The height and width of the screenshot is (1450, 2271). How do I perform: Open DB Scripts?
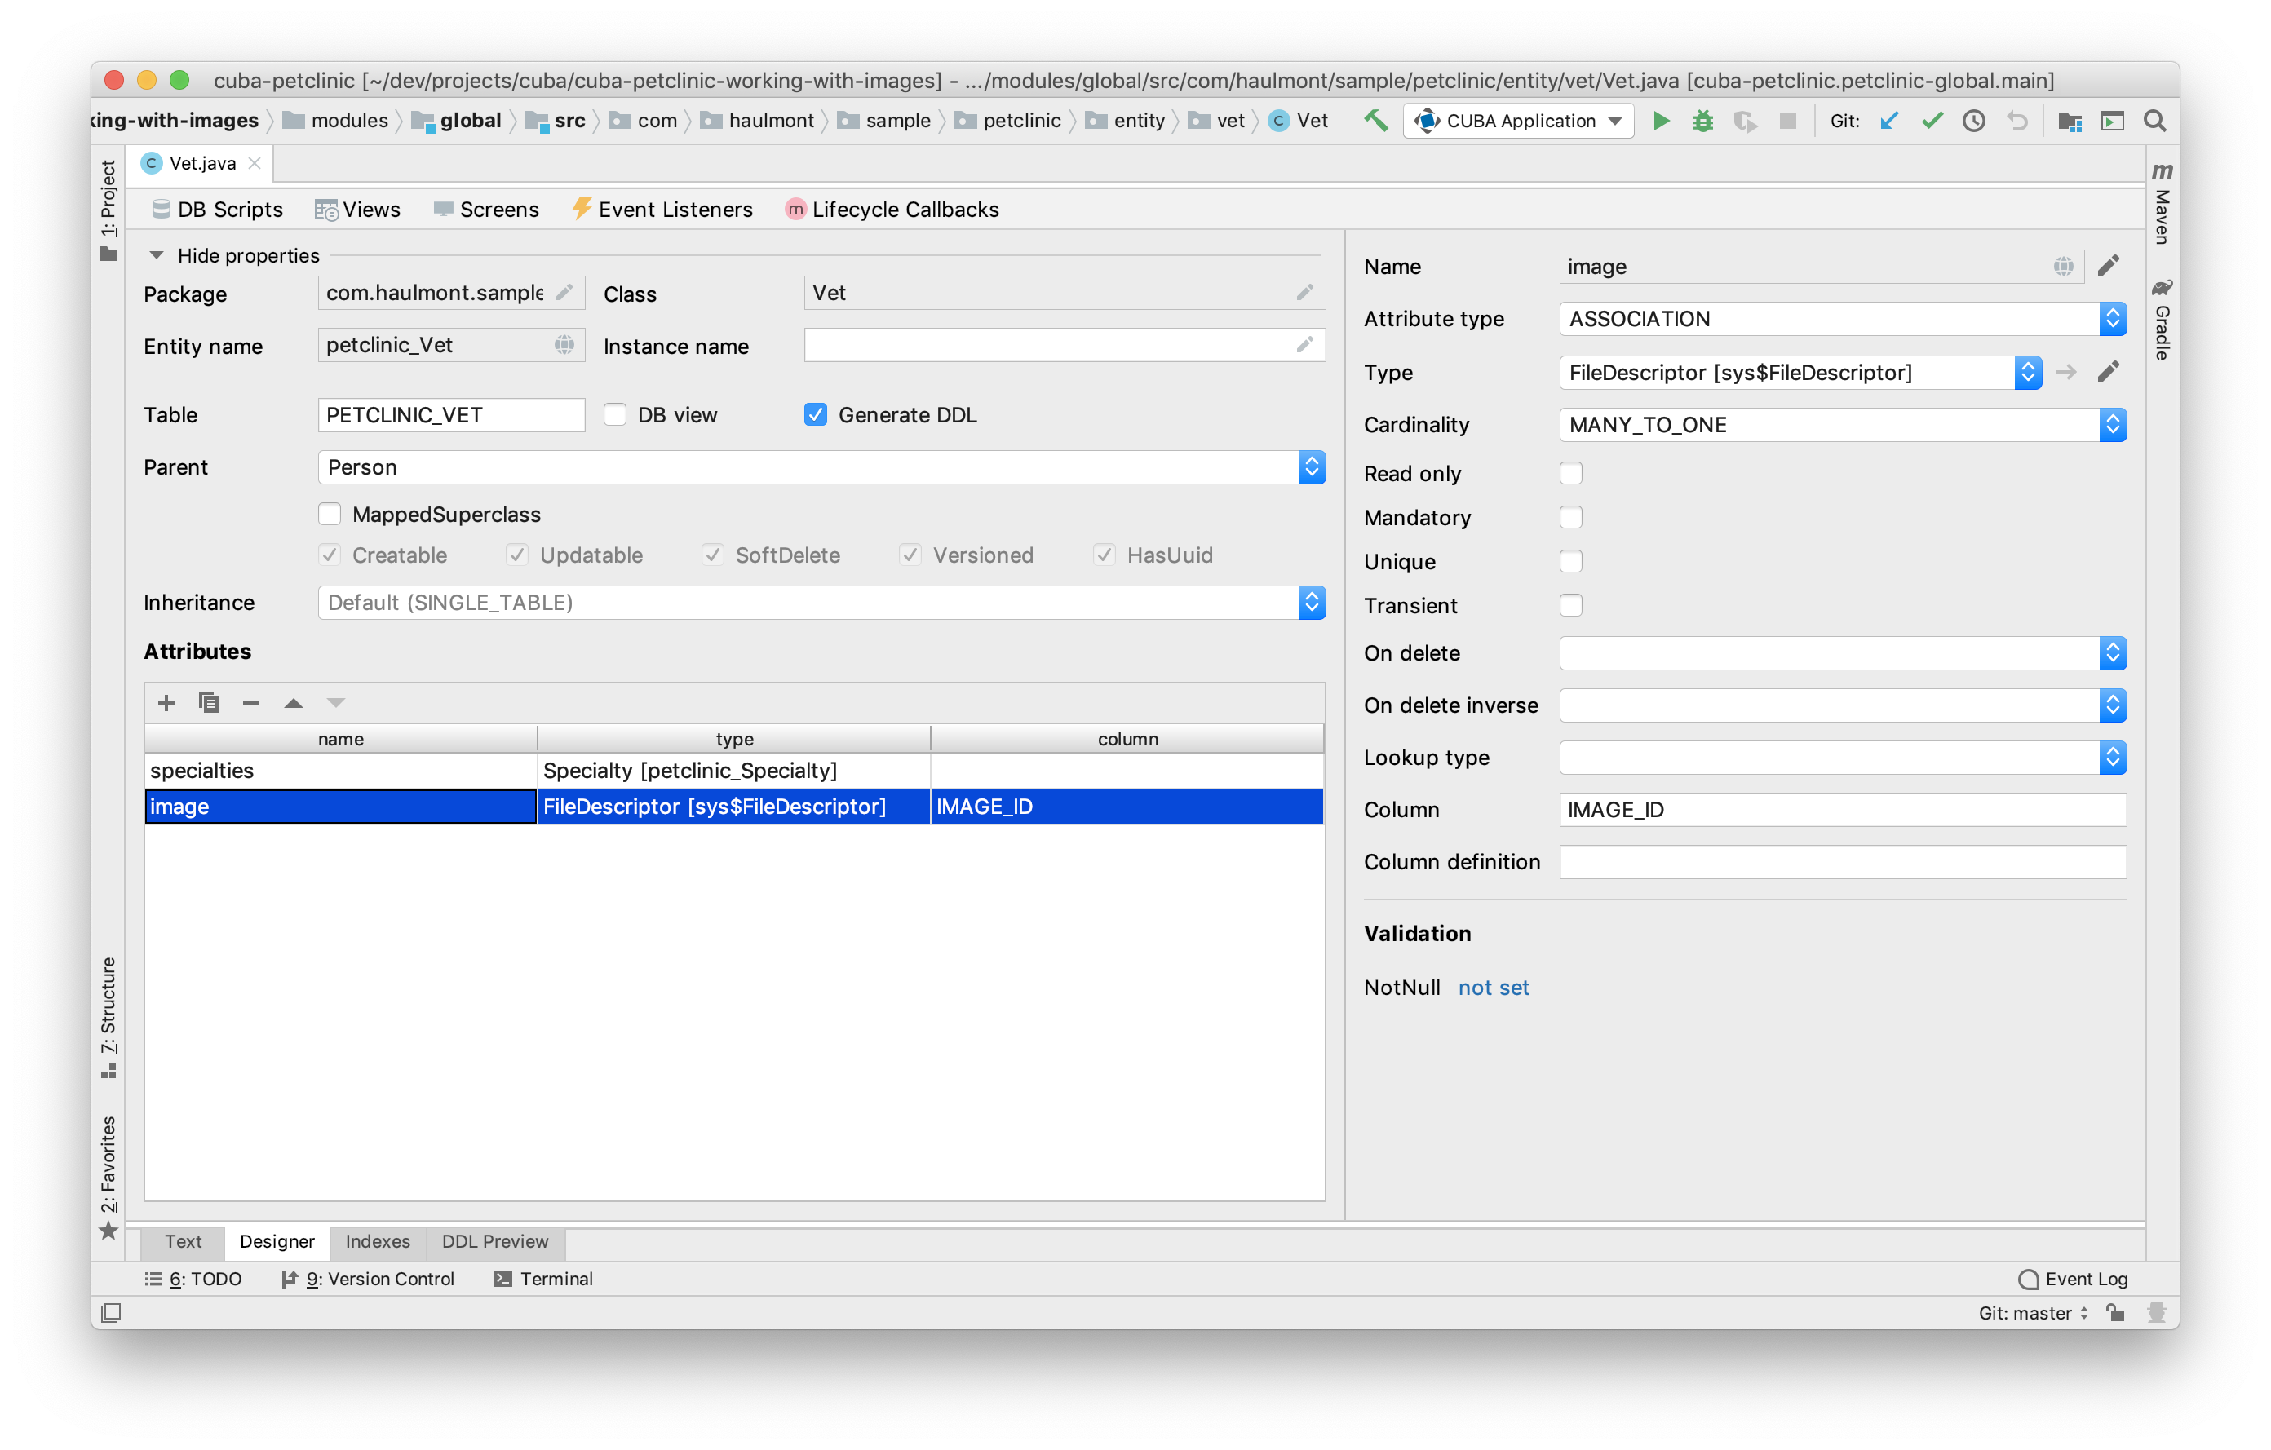(x=217, y=210)
